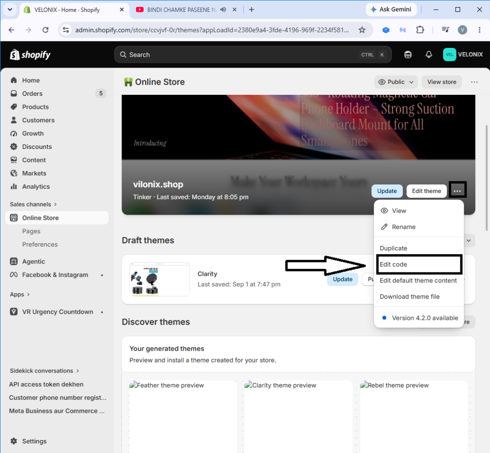
Task: Open Facebook & Instagram channel
Action: coord(55,275)
